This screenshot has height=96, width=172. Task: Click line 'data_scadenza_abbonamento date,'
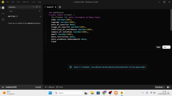click(69, 39)
